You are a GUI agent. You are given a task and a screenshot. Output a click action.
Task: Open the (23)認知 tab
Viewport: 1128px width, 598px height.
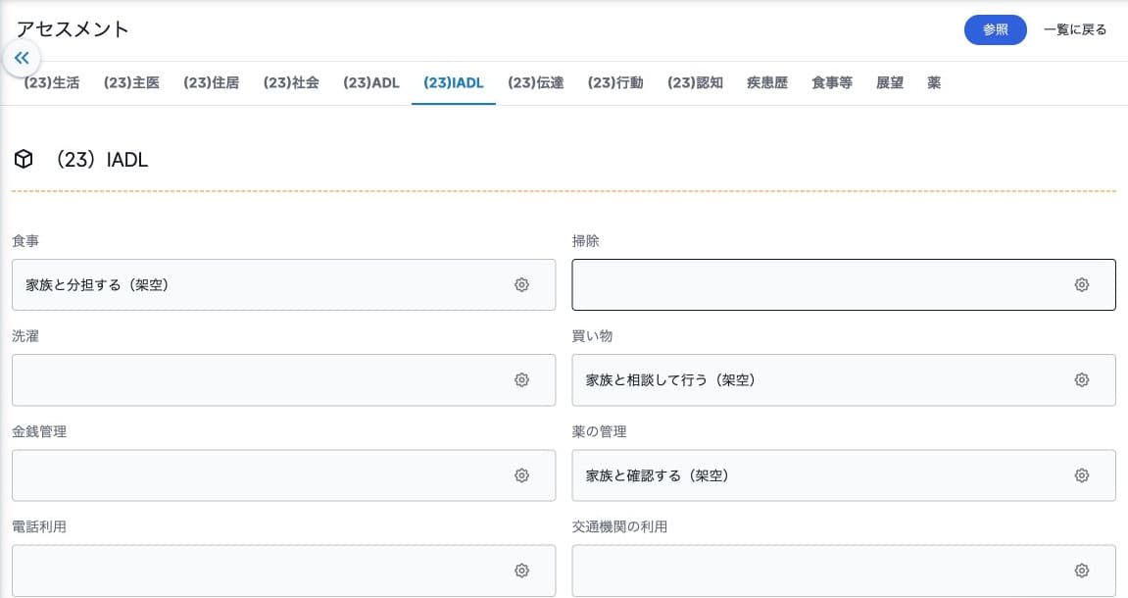click(x=696, y=82)
